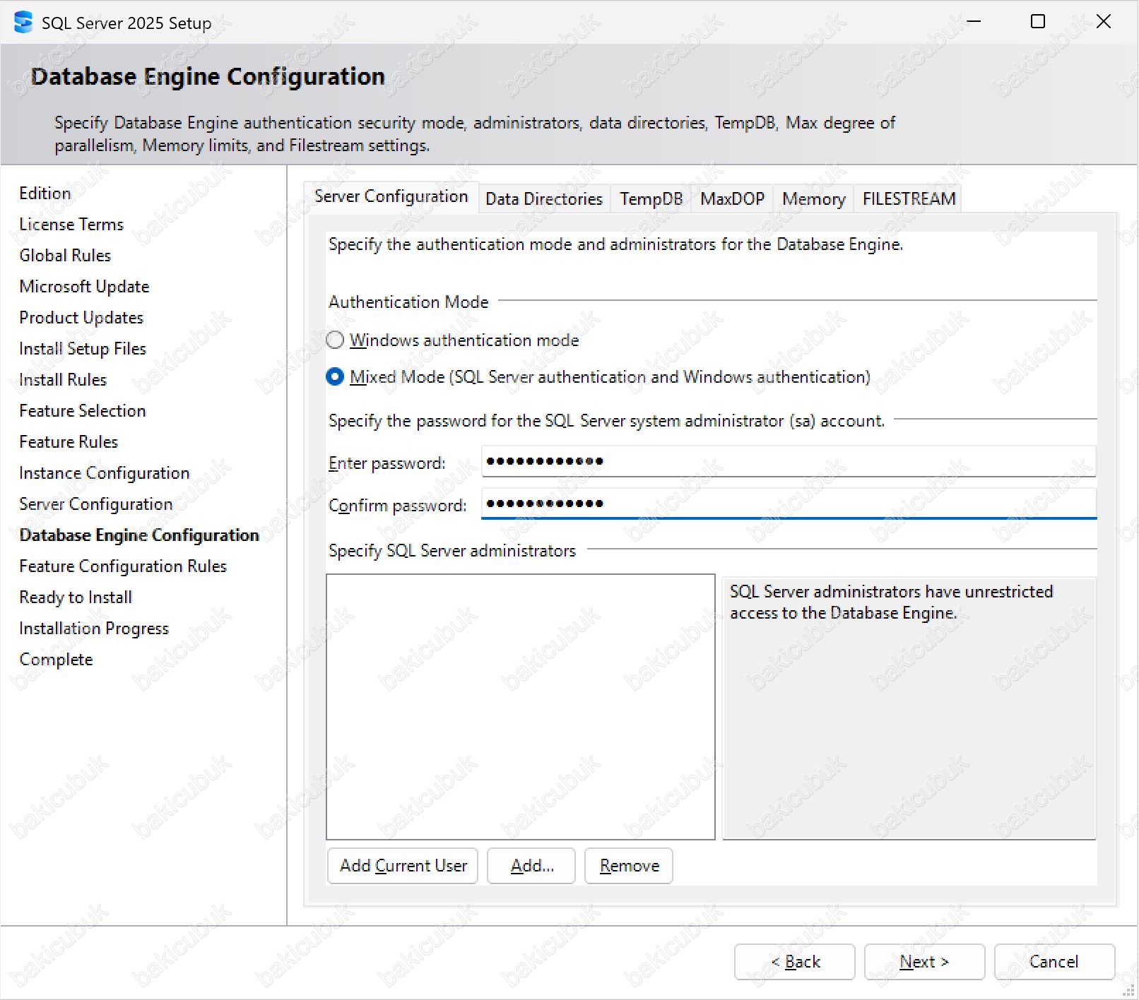Select Installation Progress step
Image resolution: width=1139 pixels, height=1000 pixels.
[x=94, y=629]
